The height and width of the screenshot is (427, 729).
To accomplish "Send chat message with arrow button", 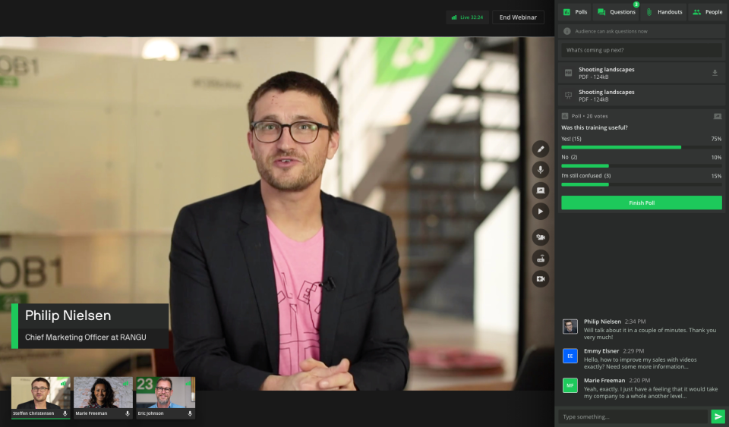I will tap(718, 416).
